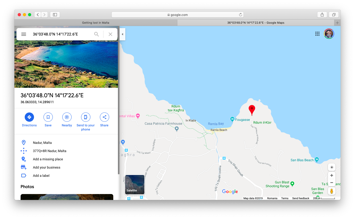This screenshot has width=355, height=219.
Task: Click the Fougasse camera marker
Action: [232, 119]
